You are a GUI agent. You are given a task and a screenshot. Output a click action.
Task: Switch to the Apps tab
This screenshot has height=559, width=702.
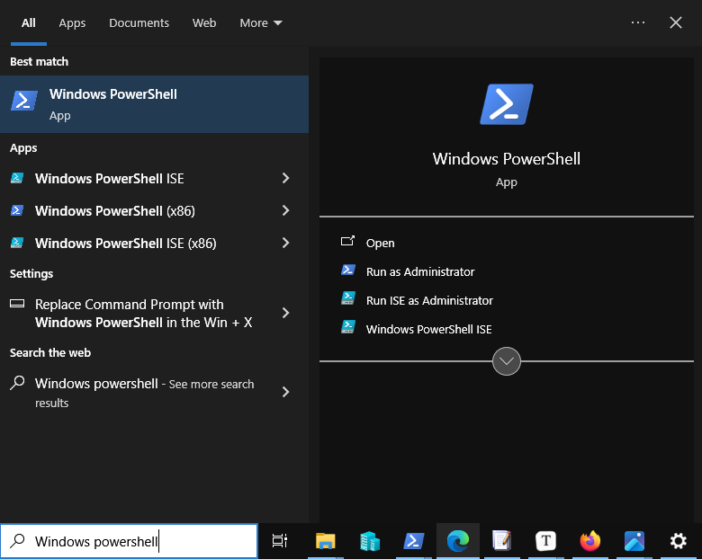72,22
